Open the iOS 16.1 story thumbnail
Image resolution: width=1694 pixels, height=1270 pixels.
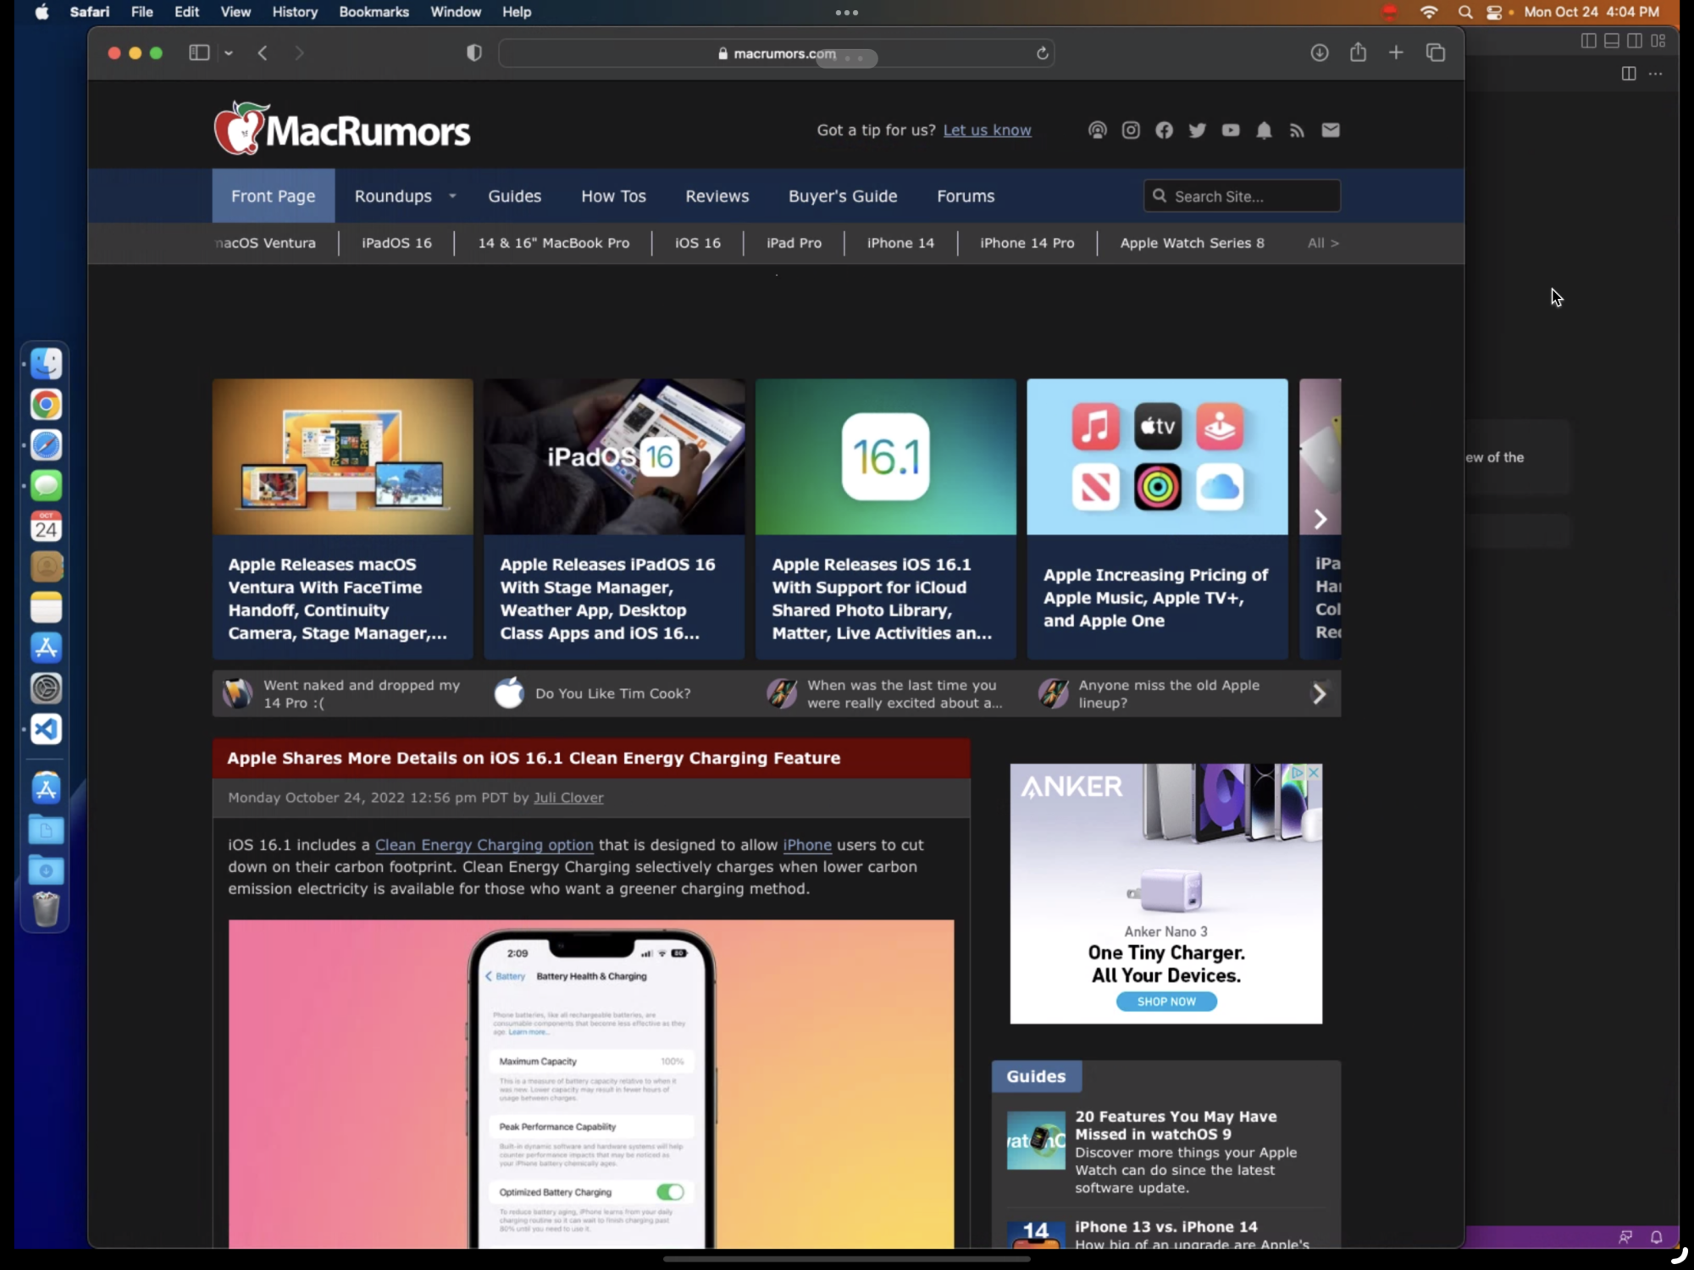(x=885, y=456)
